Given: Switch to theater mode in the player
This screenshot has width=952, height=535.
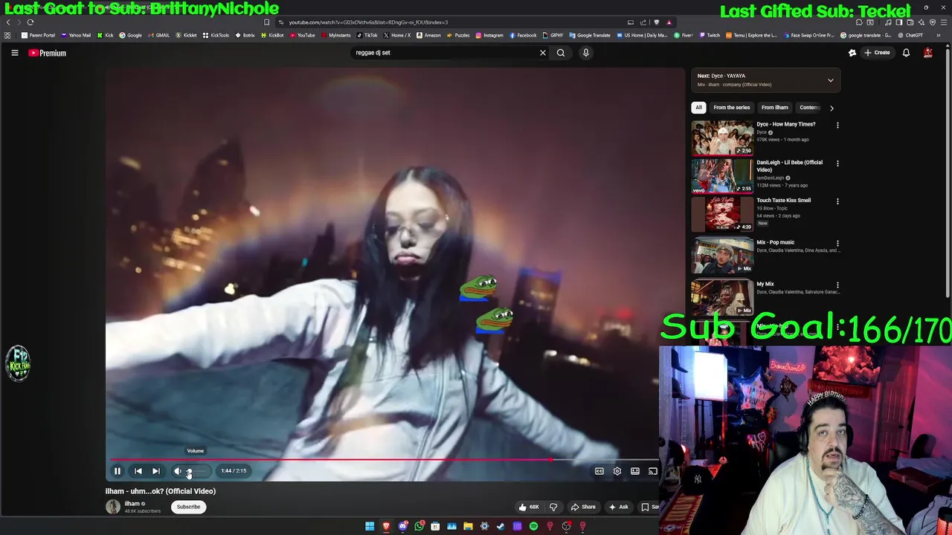Looking at the screenshot, I should pyautogui.click(x=634, y=470).
